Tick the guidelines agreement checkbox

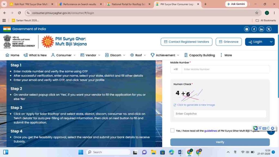tap(172, 131)
